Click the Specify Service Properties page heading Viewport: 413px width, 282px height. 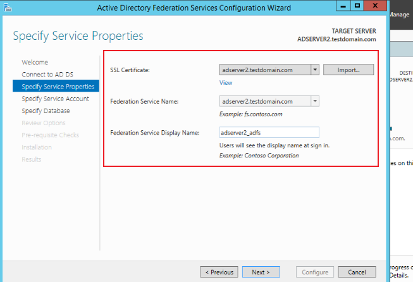tap(78, 36)
